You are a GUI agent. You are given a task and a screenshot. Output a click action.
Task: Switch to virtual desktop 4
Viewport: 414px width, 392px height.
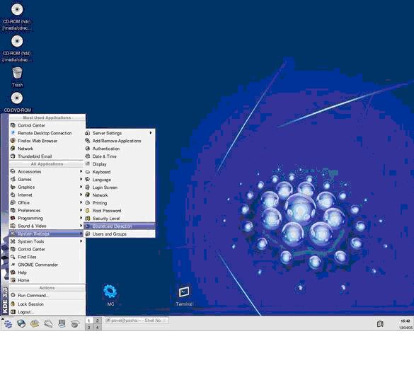(97, 328)
